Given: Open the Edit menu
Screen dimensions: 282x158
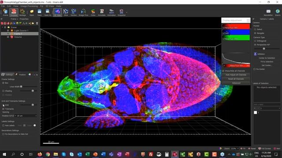Looking at the screenshot, I should (9, 6).
